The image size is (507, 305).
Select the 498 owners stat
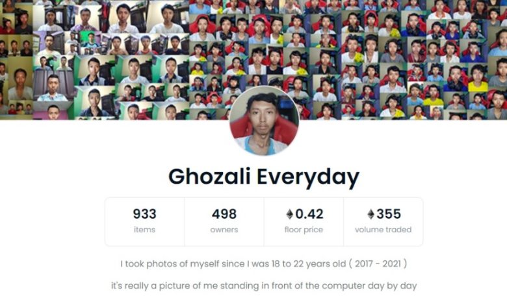pos(224,222)
